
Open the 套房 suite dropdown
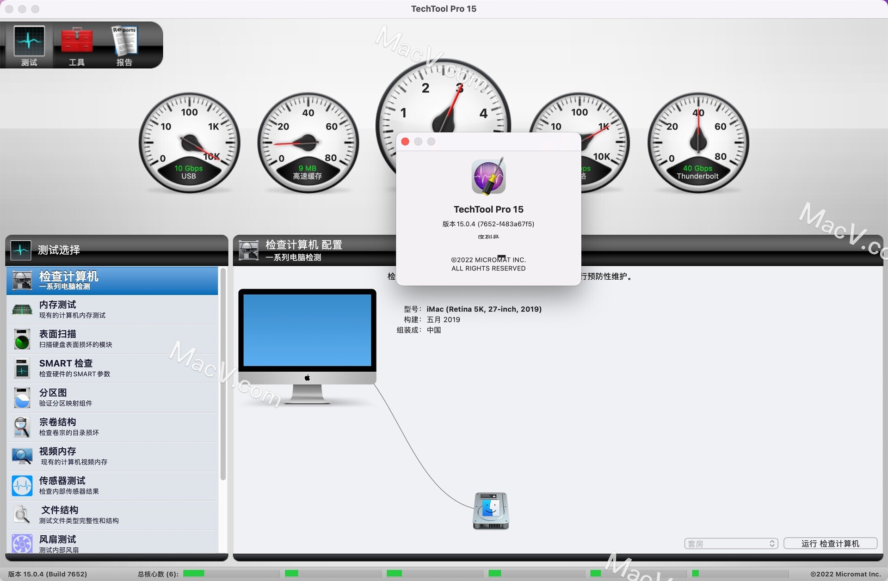click(731, 544)
